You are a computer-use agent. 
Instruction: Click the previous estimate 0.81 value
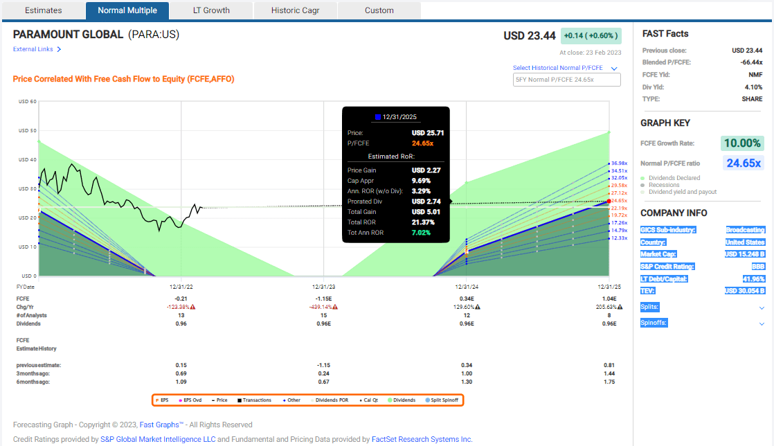click(x=609, y=366)
